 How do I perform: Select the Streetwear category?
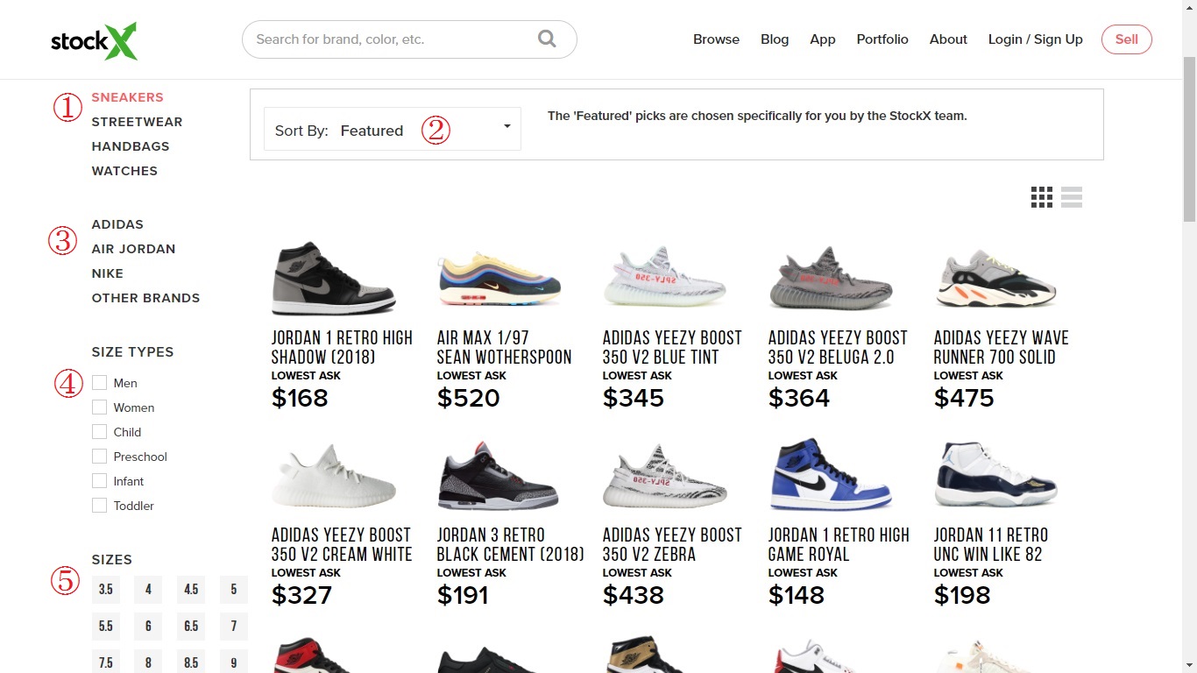coord(137,122)
